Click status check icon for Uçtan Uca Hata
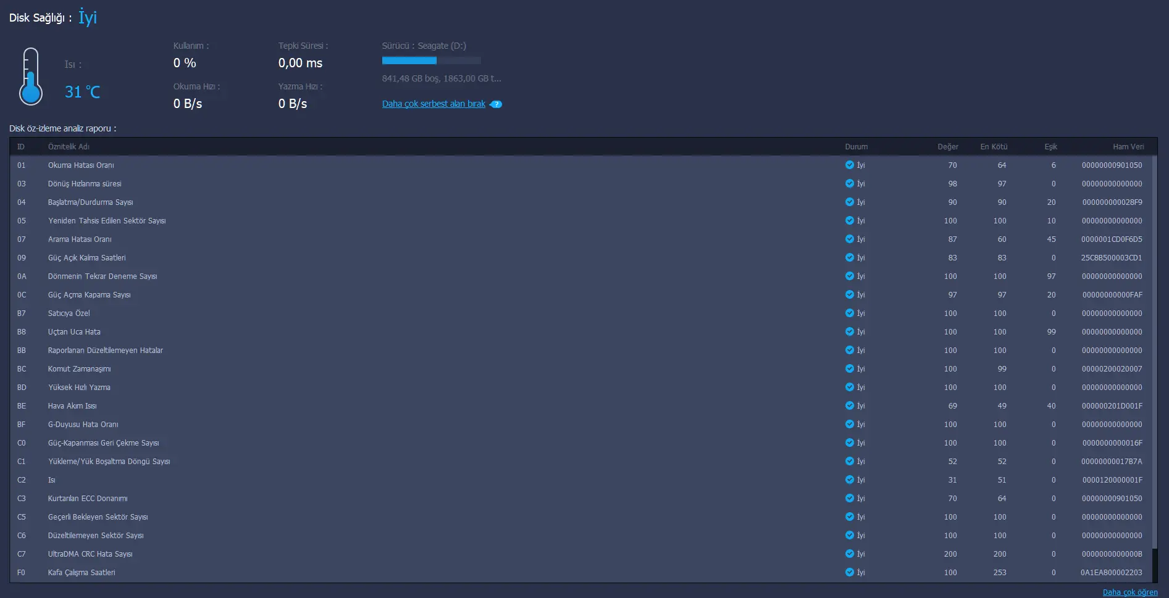 point(850,331)
